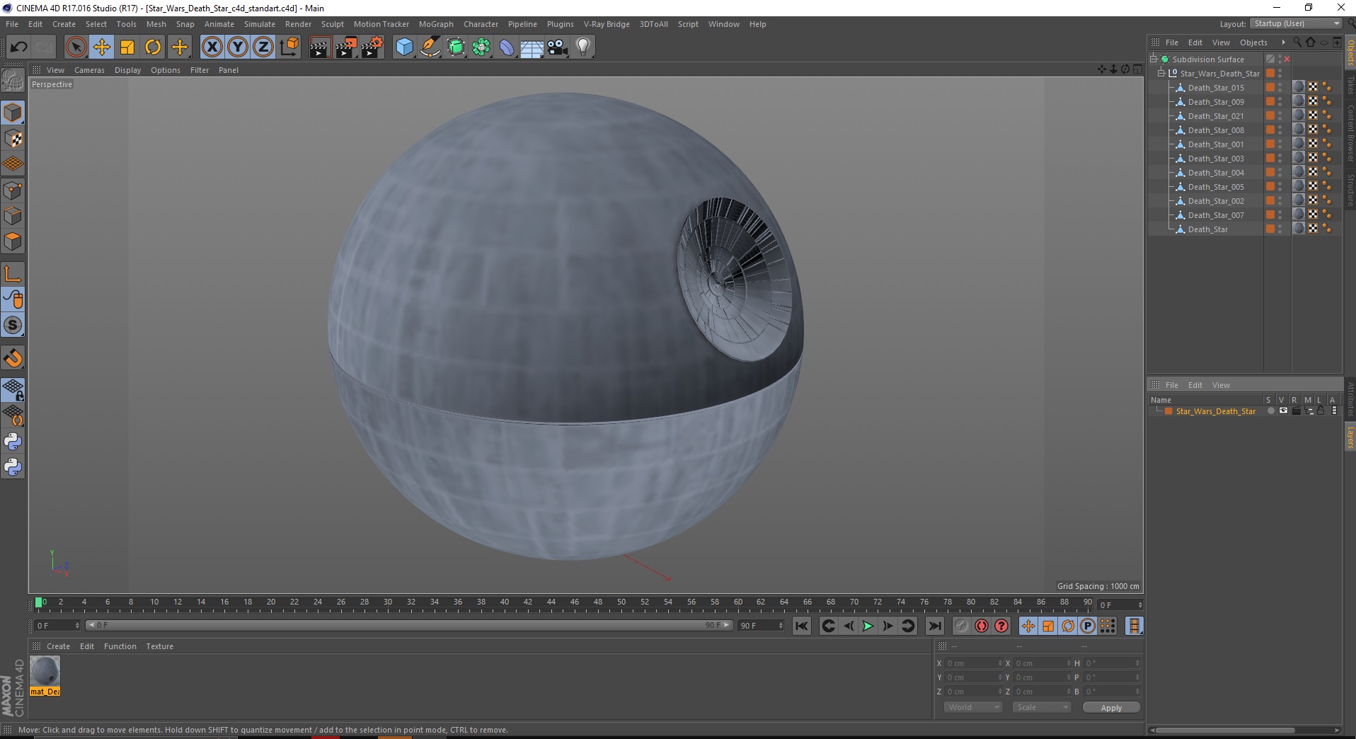Switch coordinate system icon
This screenshot has height=739, width=1356.
[289, 47]
